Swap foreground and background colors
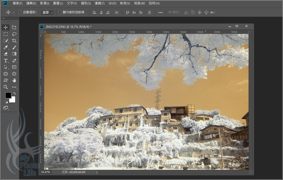This screenshot has height=180, width=283. pyautogui.click(x=14, y=94)
